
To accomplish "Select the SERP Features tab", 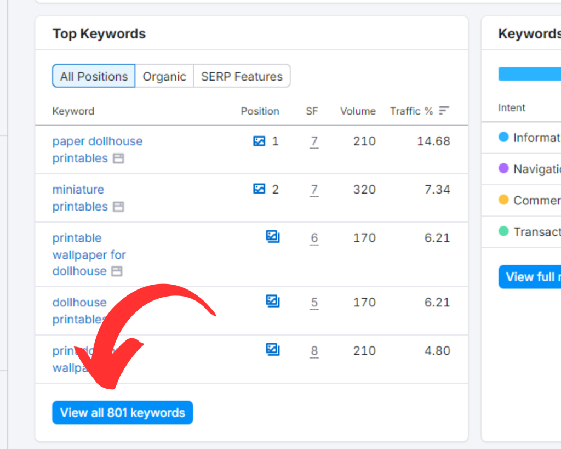I will (242, 76).
